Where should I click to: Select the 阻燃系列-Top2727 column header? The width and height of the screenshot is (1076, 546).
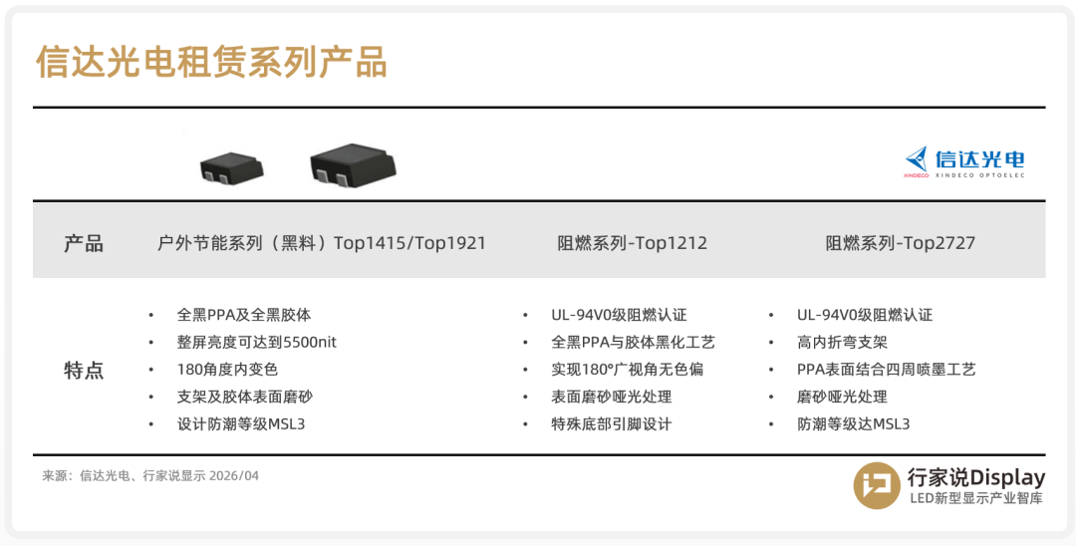point(900,243)
